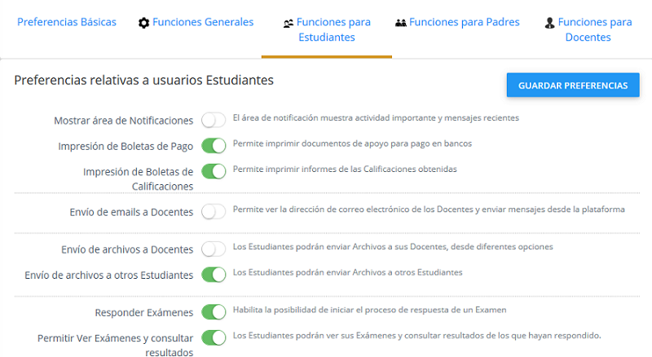Turn on Envío de archivos a Docentes
Screen dimensions: 652x357
pos(214,249)
